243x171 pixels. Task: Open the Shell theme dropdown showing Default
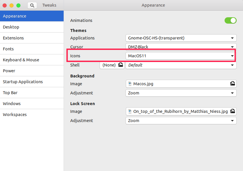[181, 65]
